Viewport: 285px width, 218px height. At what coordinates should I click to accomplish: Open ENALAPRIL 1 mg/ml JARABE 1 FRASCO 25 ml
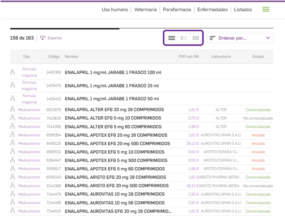[x=112, y=86]
